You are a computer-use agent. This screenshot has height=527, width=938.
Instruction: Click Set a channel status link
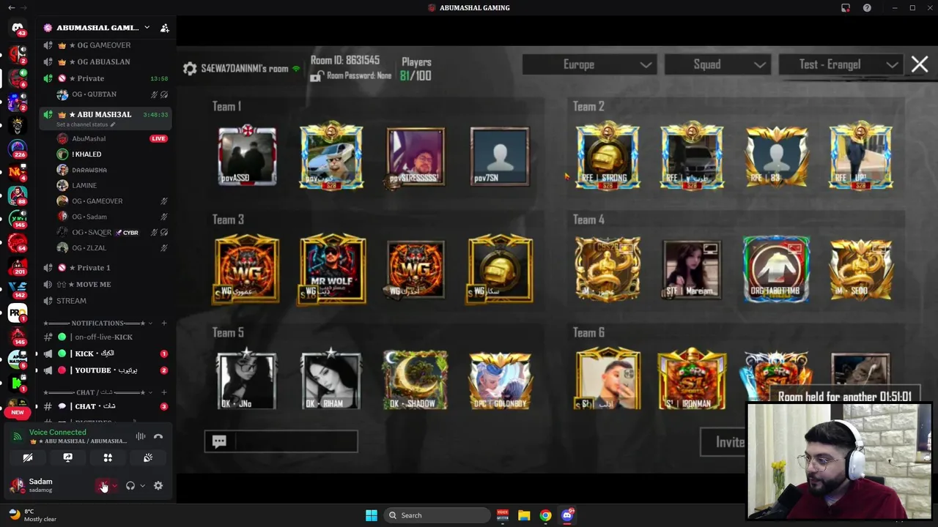click(x=81, y=124)
